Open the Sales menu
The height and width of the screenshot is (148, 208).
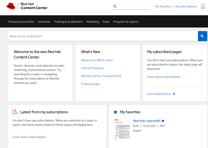click(x=106, y=22)
